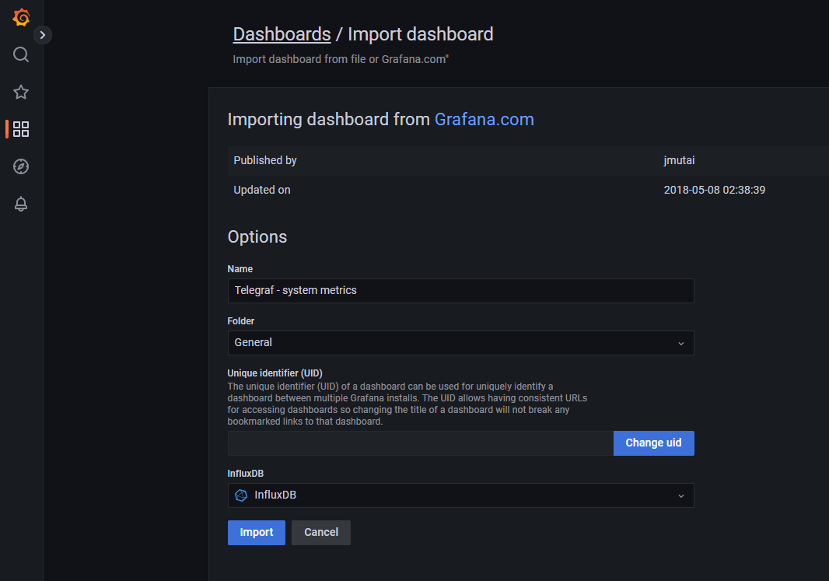The image size is (829, 581).
Task: Click the Updated on label
Action: (x=262, y=190)
